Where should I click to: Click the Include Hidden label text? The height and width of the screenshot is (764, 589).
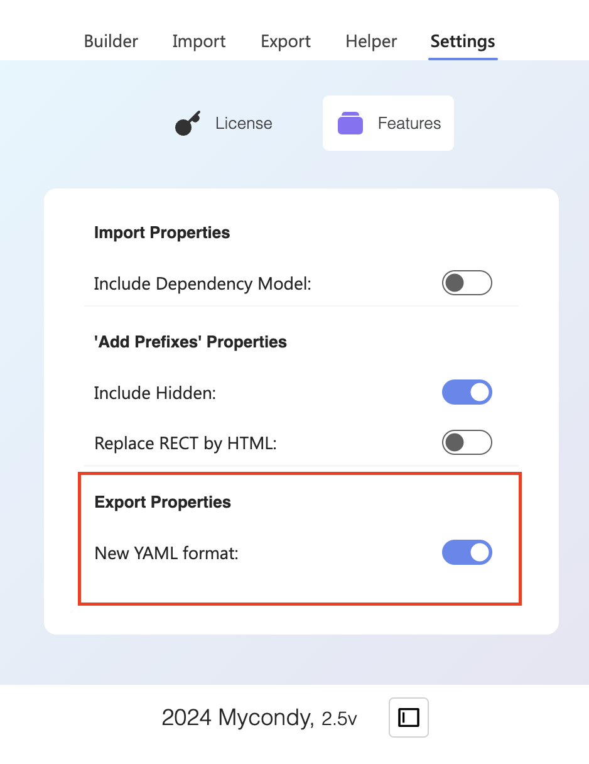(155, 393)
